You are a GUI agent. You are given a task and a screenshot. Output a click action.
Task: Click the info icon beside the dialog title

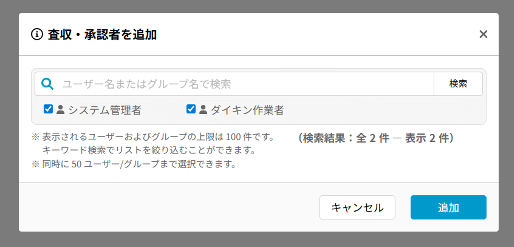point(37,34)
